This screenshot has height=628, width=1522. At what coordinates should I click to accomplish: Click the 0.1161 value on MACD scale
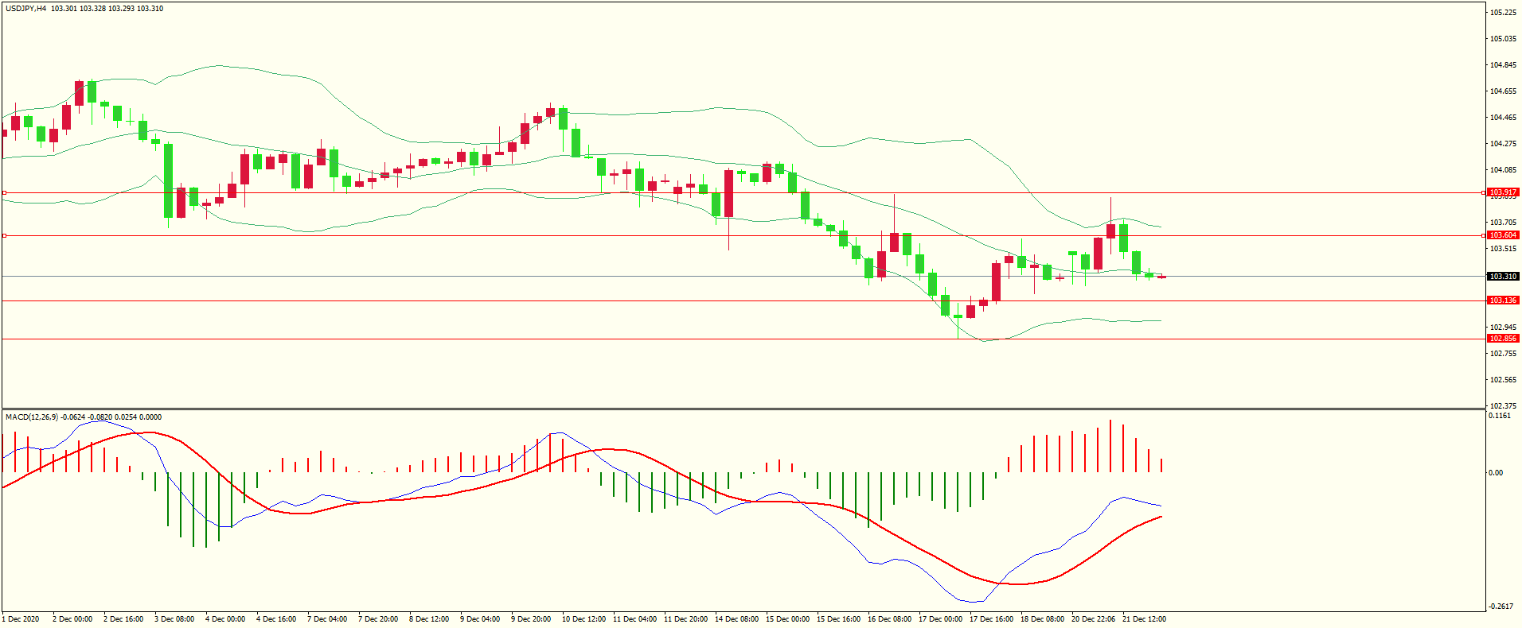pyautogui.click(x=1500, y=416)
